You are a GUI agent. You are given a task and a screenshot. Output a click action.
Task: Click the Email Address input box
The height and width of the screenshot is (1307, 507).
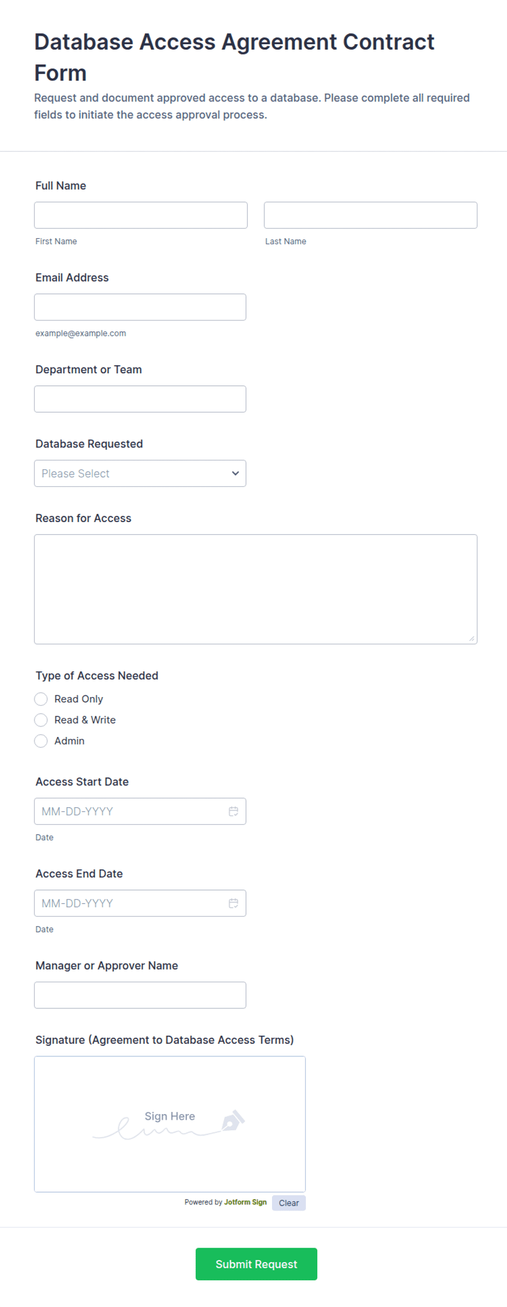coord(140,307)
